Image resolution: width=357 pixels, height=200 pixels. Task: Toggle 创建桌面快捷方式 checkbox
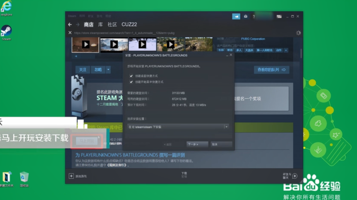[x=131, y=76]
